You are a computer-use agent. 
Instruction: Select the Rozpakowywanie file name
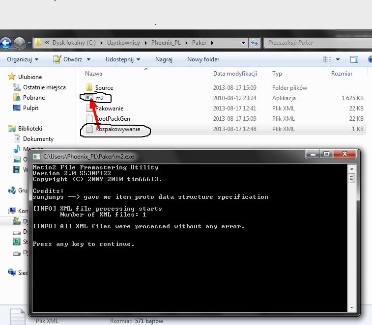pos(117,129)
